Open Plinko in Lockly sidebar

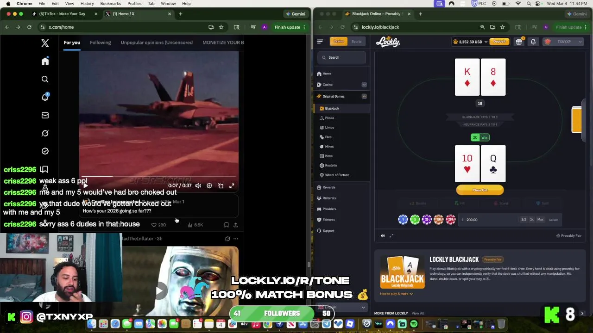(x=329, y=118)
